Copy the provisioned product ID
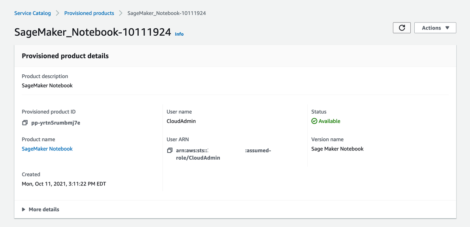The image size is (470, 227). (25, 123)
